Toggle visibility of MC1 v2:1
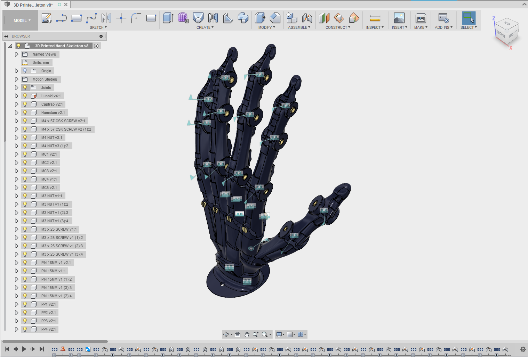Image resolution: width=528 pixels, height=357 pixels. pyautogui.click(x=25, y=154)
